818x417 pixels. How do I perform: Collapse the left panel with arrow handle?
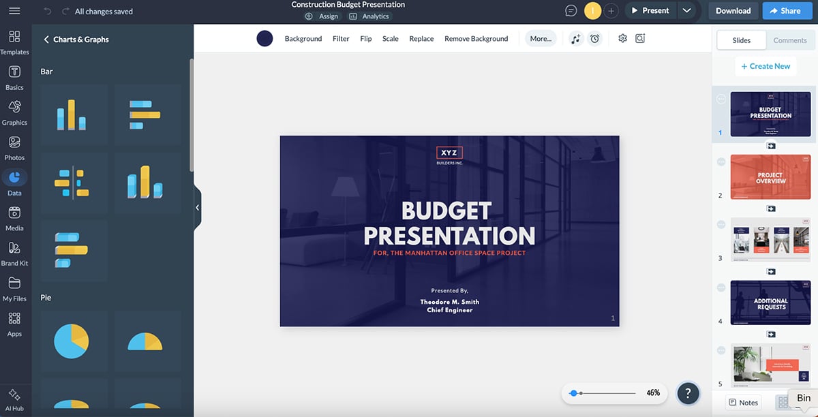[x=197, y=207]
